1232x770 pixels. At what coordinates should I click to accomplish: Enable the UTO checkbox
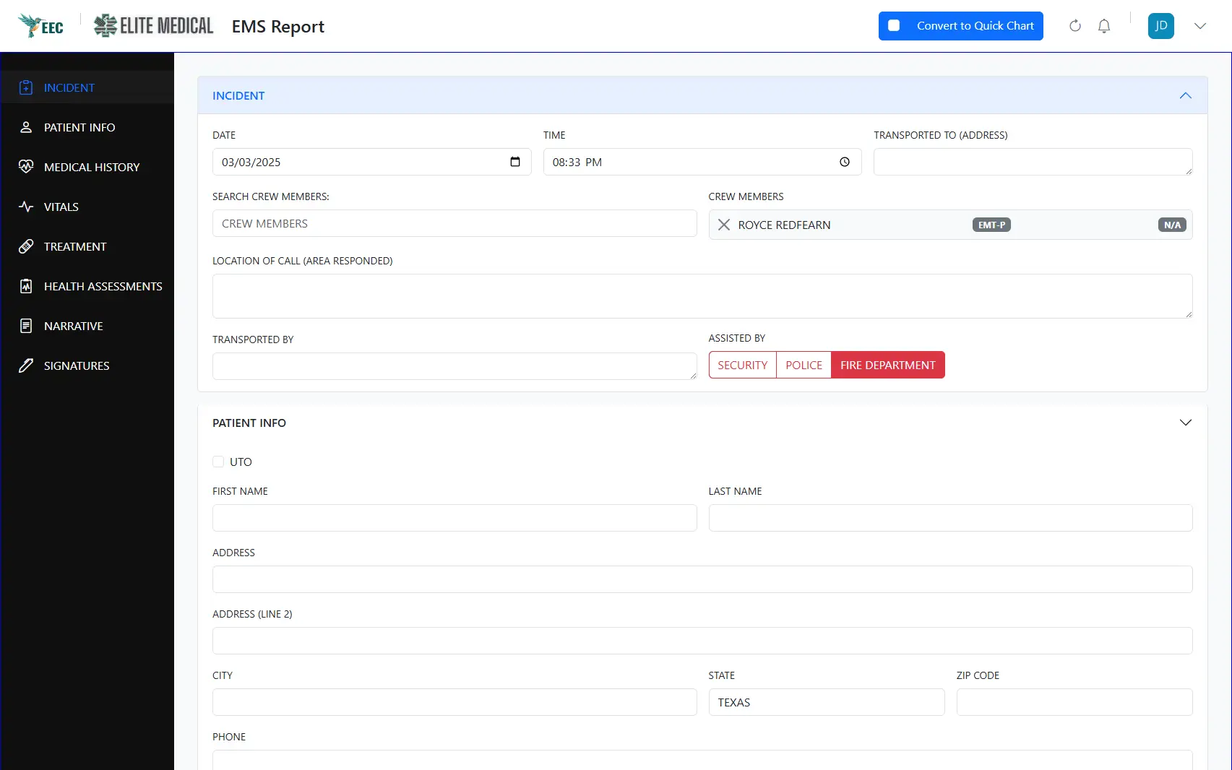[218, 462]
